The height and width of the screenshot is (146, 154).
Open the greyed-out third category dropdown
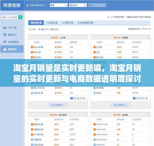point(97,5)
